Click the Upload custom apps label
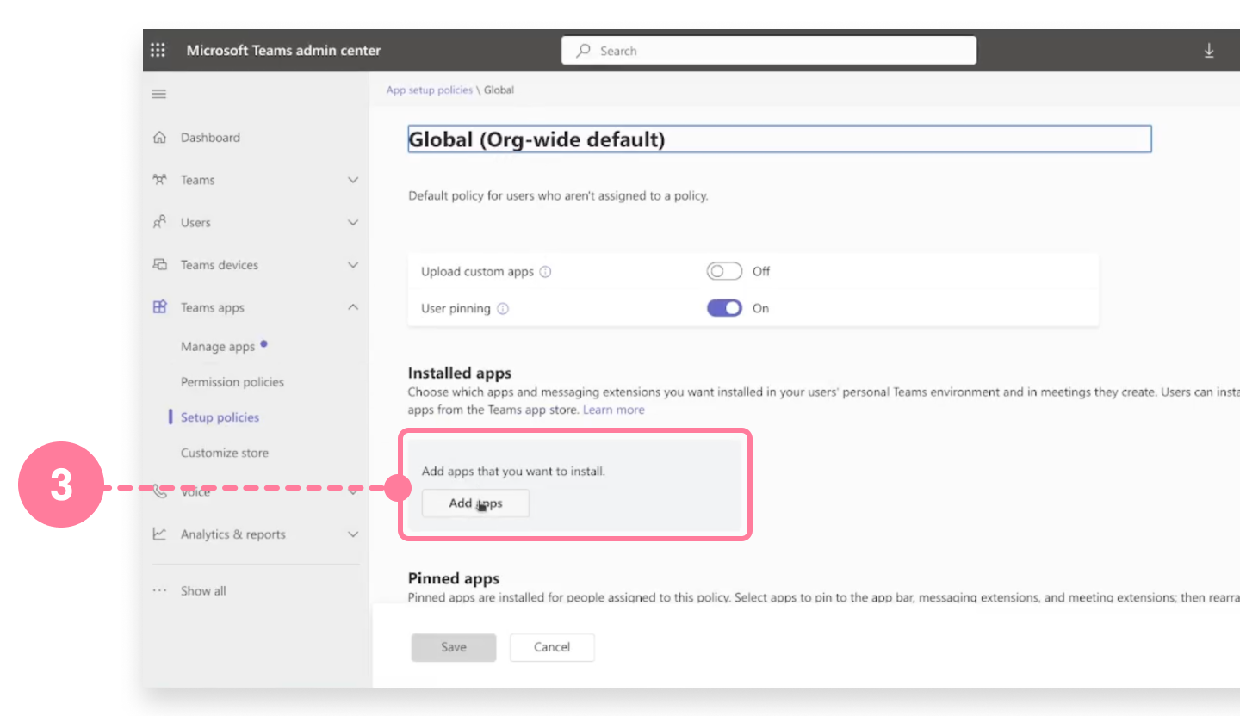The width and height of the screenshot is (1240, 716). click(x=478, y=272)
